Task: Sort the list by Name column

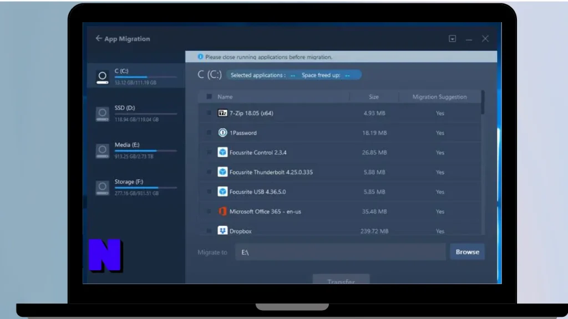Action: pyautogui.click(x=225, y=96)
